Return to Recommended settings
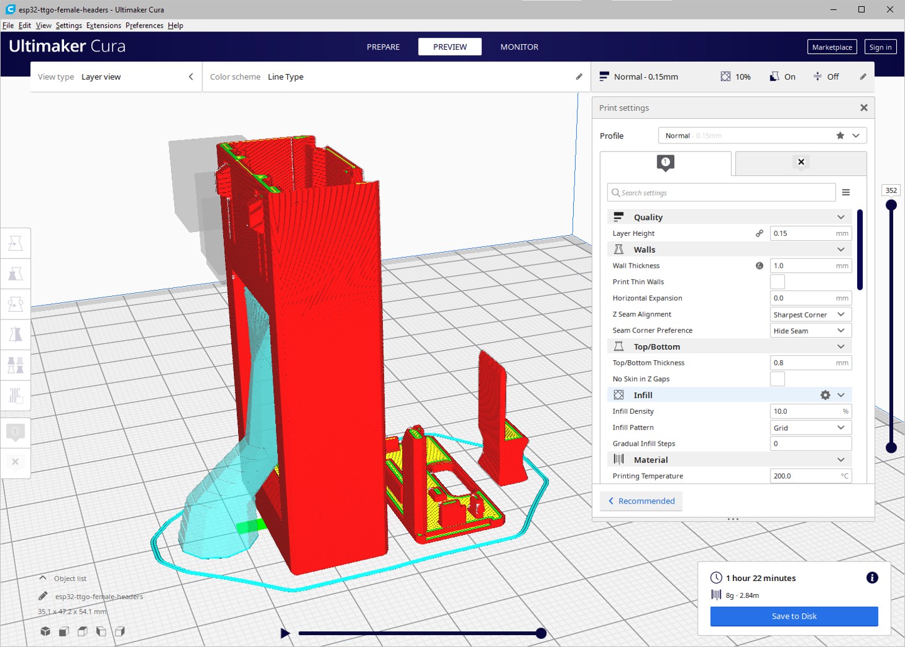905x647 pixels. pos(641,501)
